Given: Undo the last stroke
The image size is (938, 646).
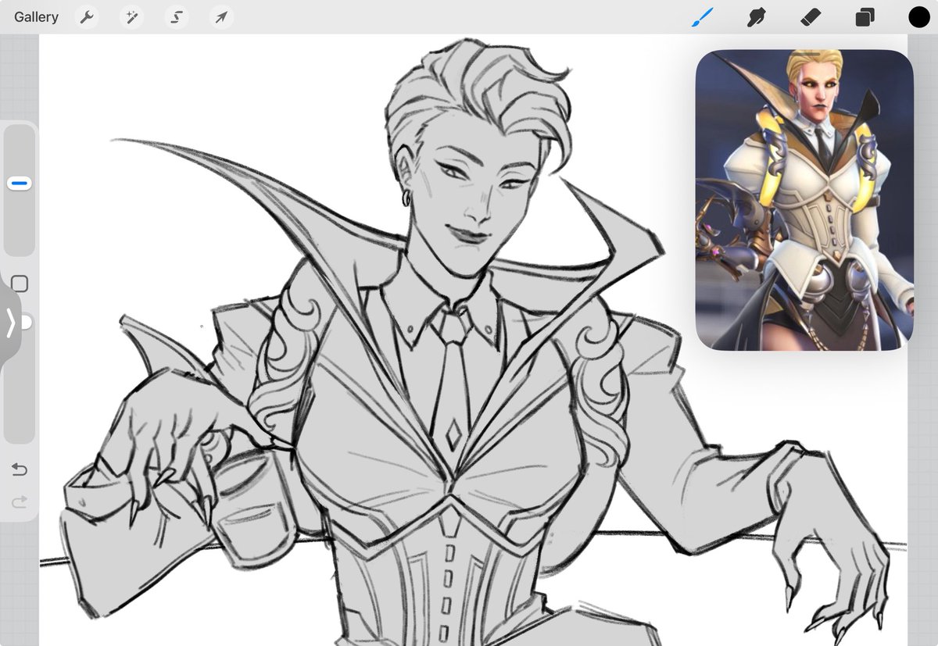Looking at the screenshot, I should click(20, 469).
